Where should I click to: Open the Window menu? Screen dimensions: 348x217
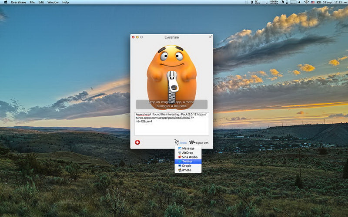53,2
